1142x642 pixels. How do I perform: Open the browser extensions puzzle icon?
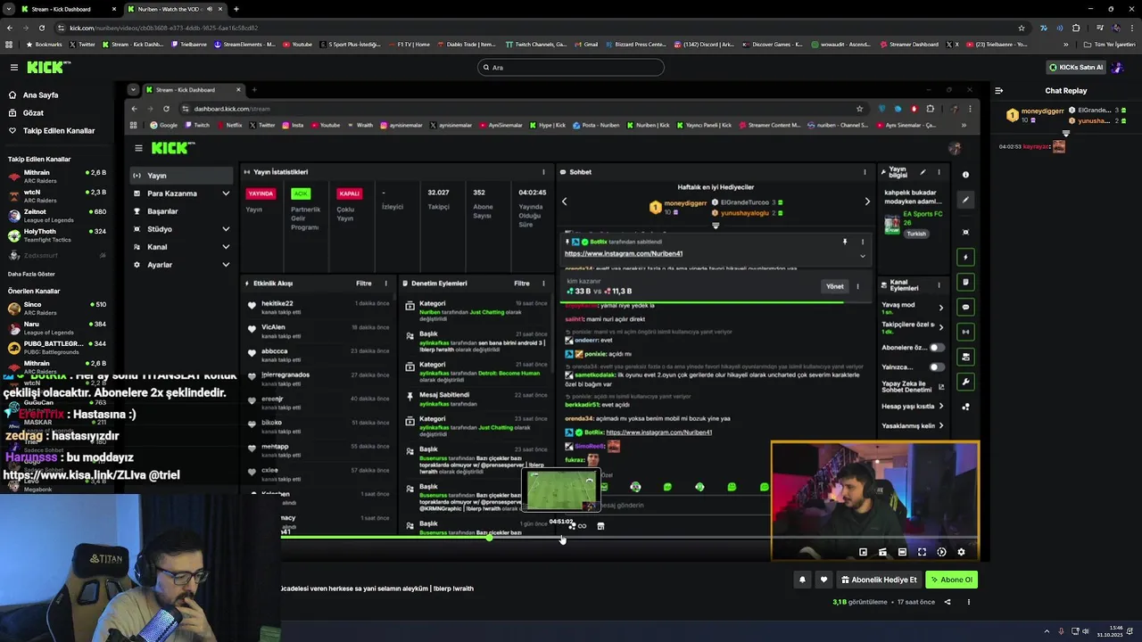[x=1076, y=28]
